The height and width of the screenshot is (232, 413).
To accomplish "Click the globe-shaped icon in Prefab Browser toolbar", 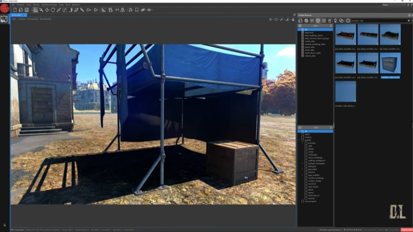I will pos(306,21).
